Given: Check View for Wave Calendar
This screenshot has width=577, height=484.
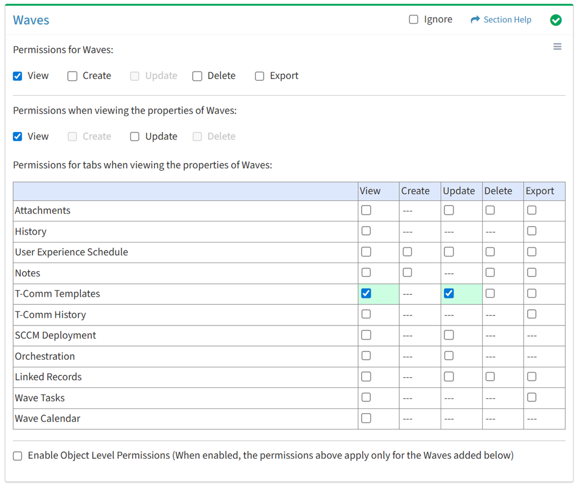Looking at the screenshot, I should click(x=366, y=418).
